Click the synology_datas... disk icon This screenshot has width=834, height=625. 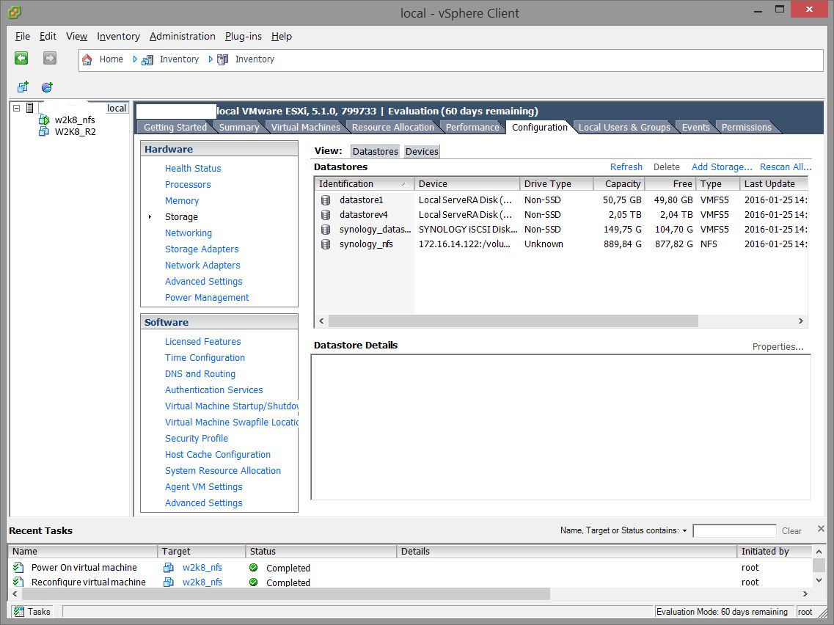point(326,230)
